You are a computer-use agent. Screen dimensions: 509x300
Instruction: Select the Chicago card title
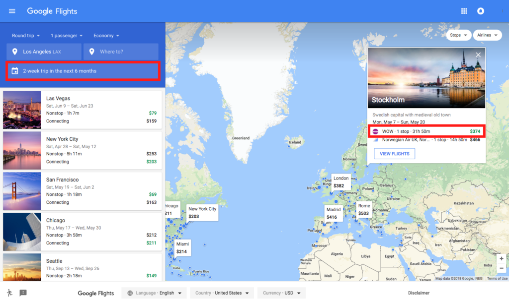point(56,220)
